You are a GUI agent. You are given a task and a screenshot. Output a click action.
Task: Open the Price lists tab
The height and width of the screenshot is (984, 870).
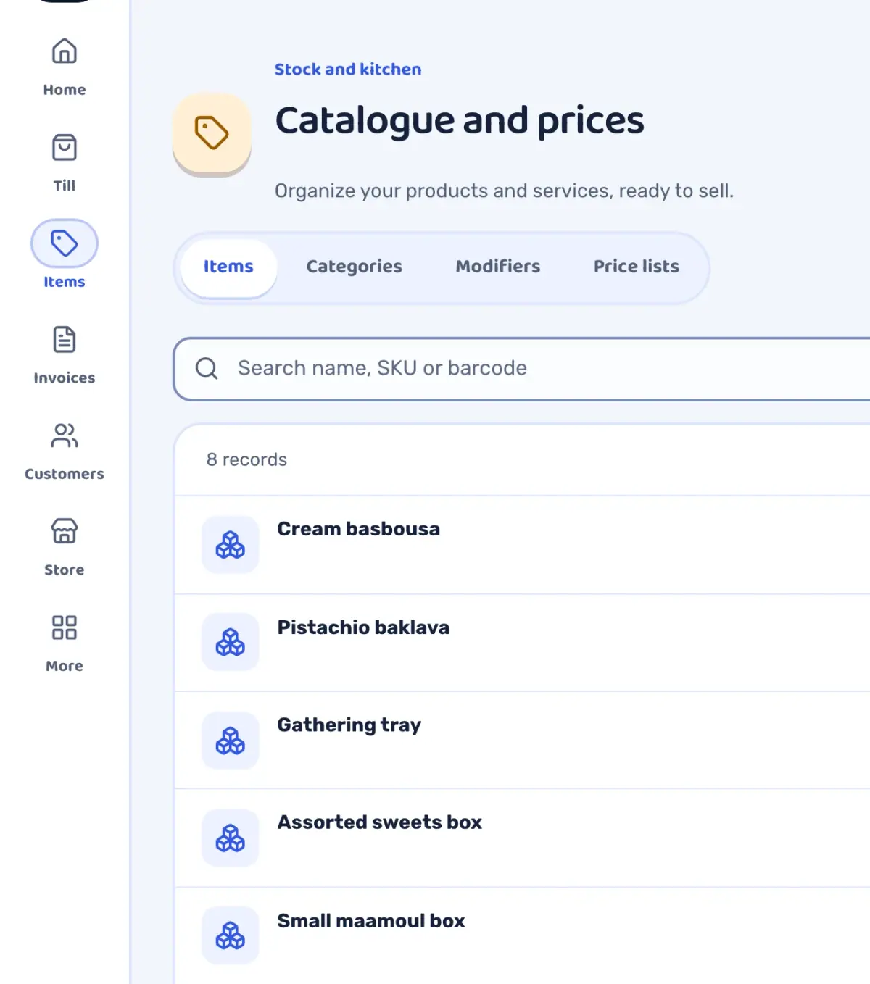point(637,267)
